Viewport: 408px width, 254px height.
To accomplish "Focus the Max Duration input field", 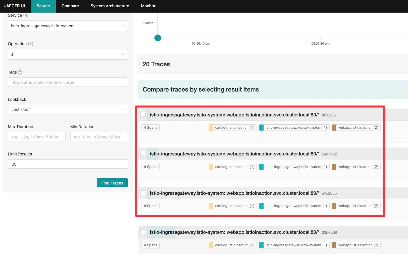I will [x=37, y=137].
